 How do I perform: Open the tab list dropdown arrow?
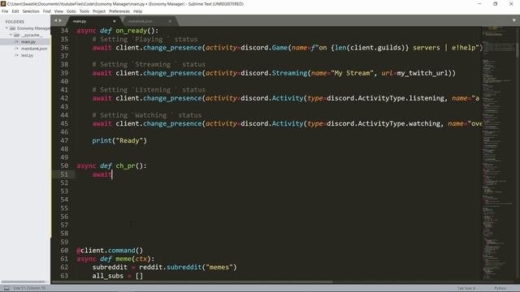coord(514,20)
